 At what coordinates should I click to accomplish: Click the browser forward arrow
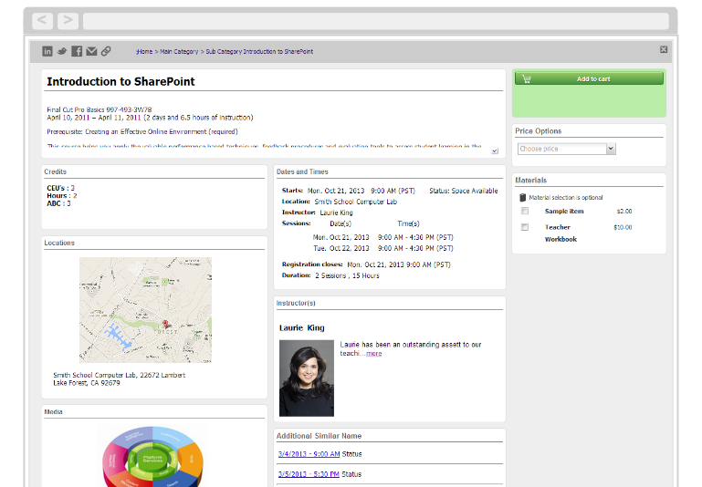pos(68,20)
